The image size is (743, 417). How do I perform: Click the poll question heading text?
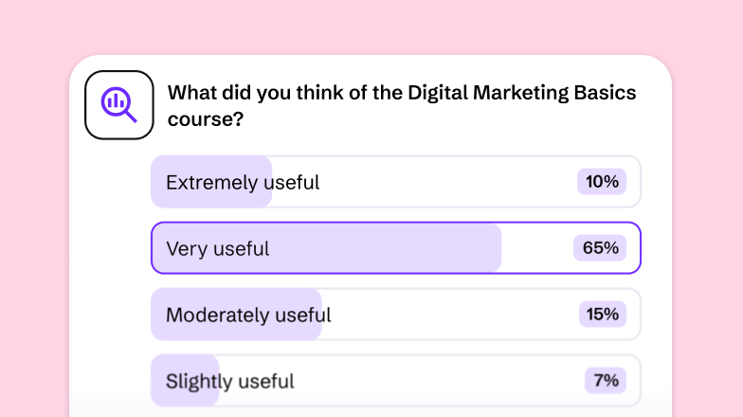point(401,106)
